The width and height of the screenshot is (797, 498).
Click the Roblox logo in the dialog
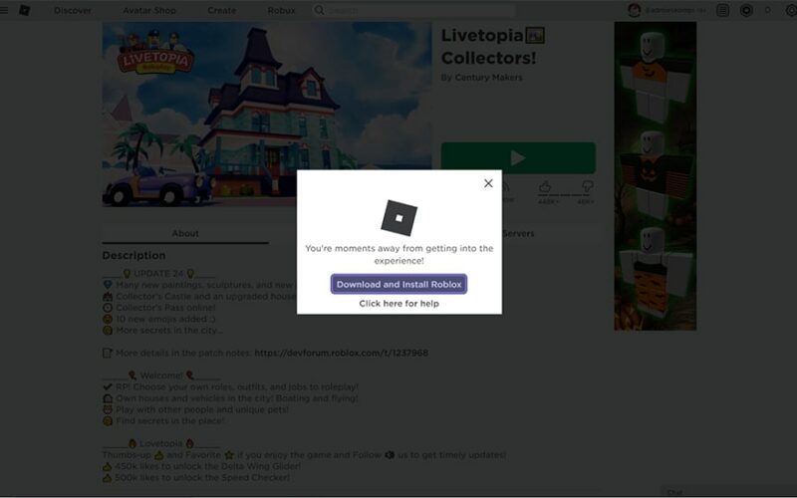[x=399, y=218]
